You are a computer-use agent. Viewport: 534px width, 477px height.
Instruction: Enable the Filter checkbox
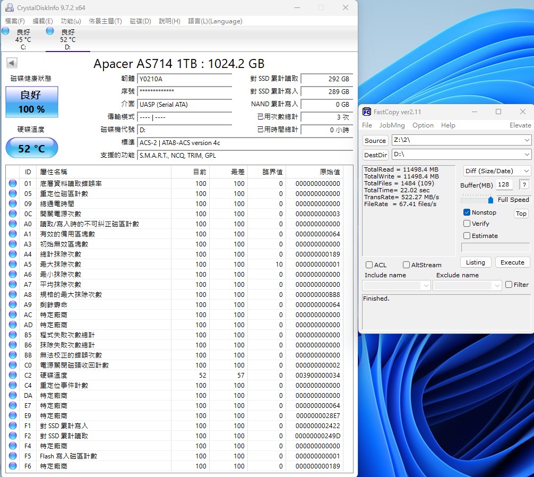pyautogui.click(x=509, y=285)
